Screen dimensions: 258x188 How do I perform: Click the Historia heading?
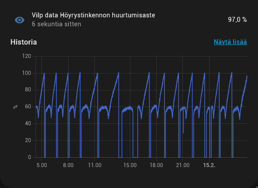pos(24,42)
